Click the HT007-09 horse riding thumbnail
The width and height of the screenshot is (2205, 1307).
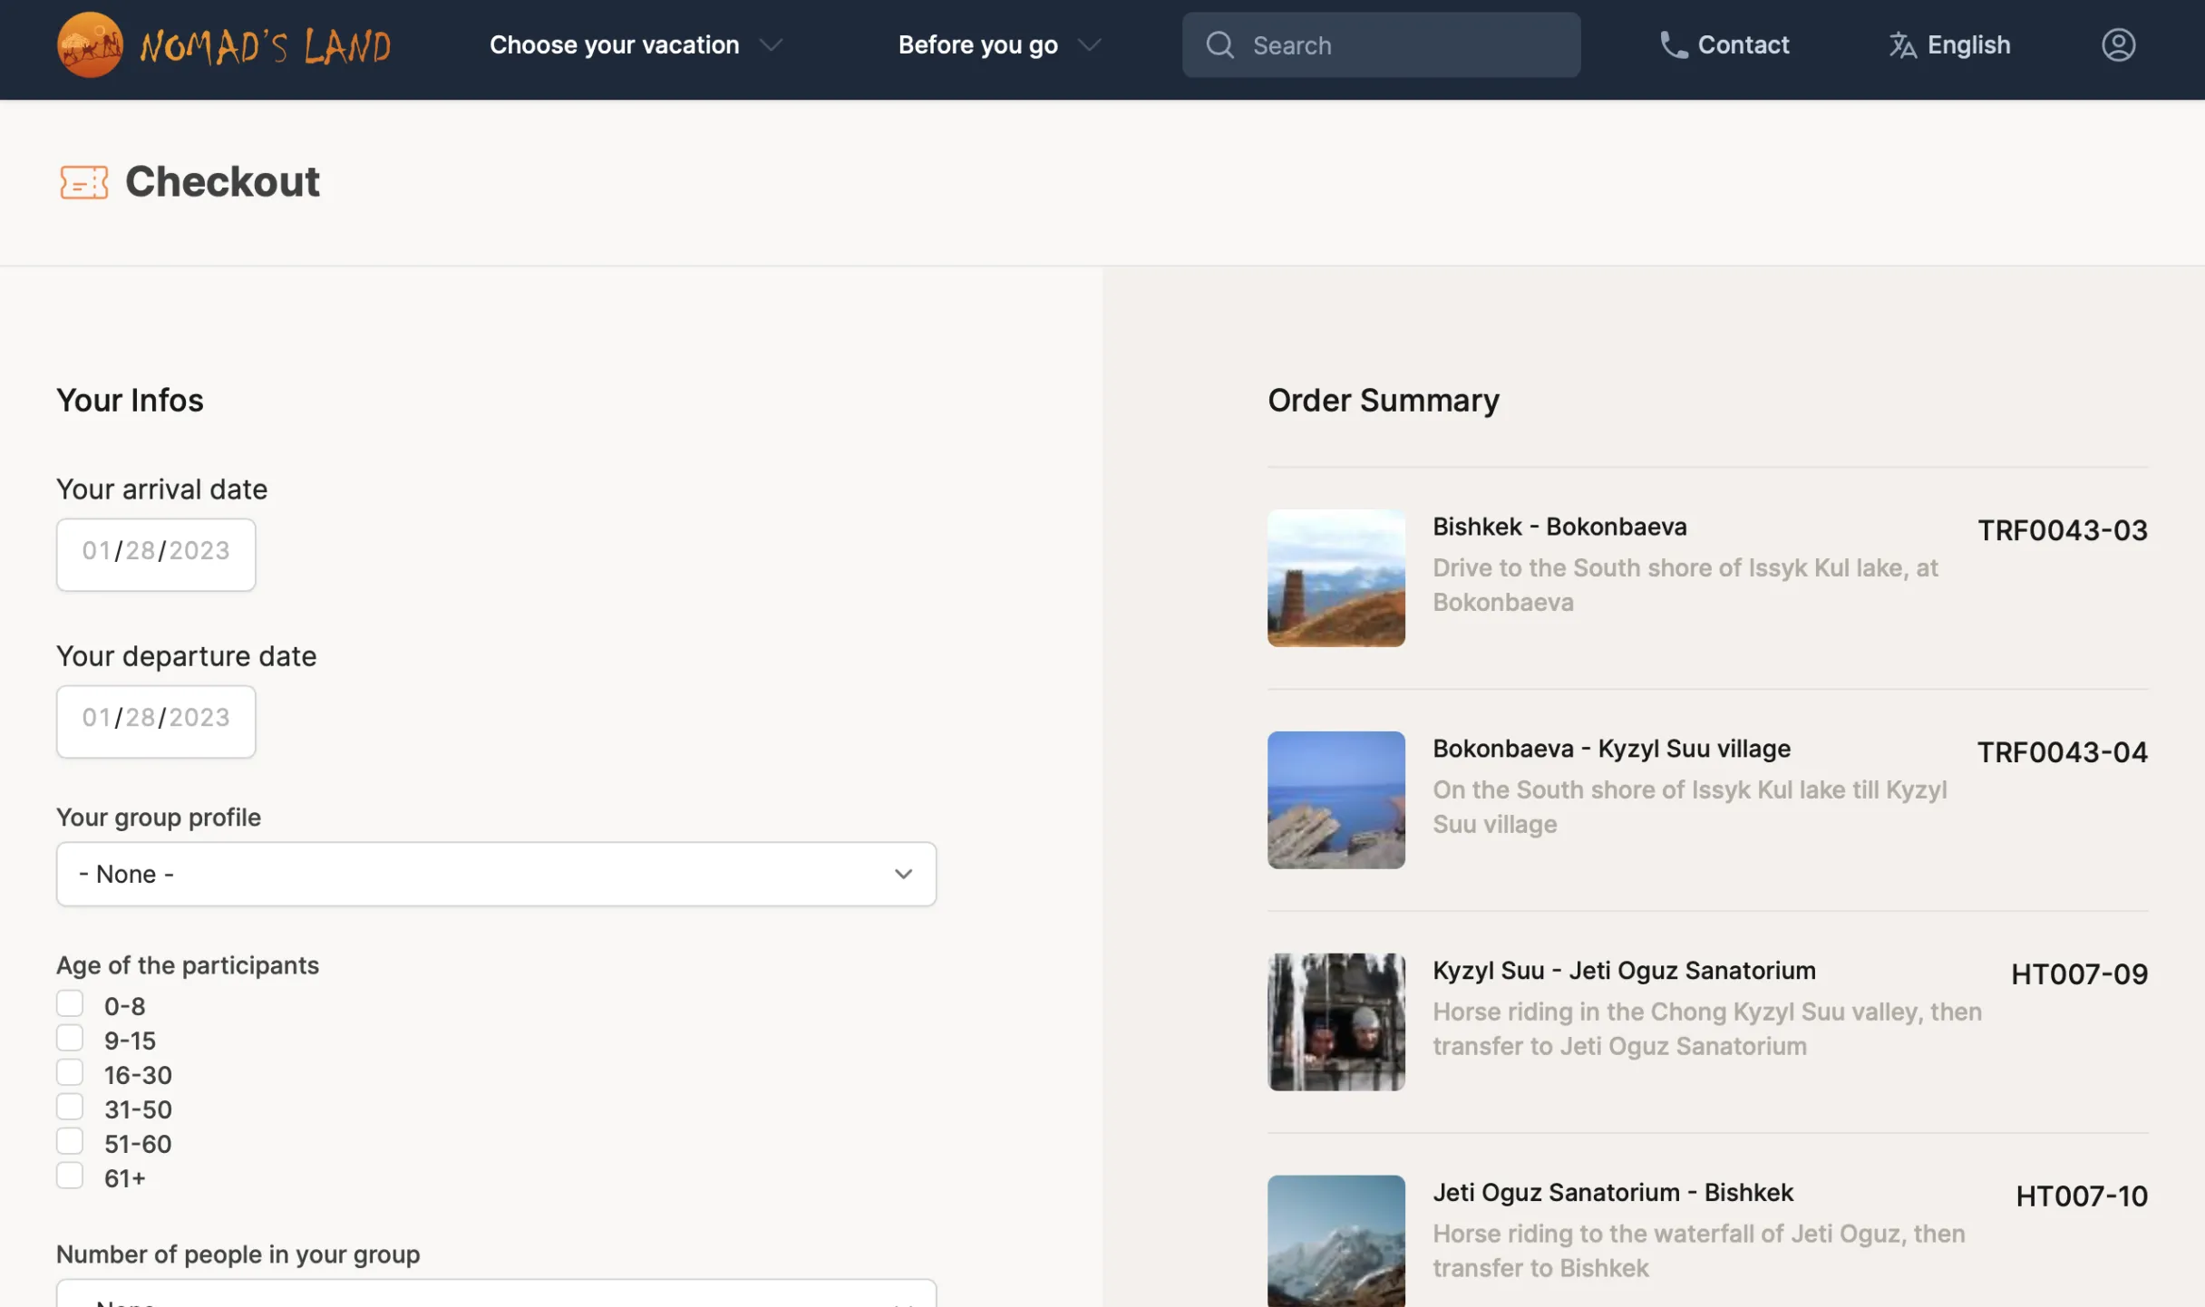coord(1336,1022)
